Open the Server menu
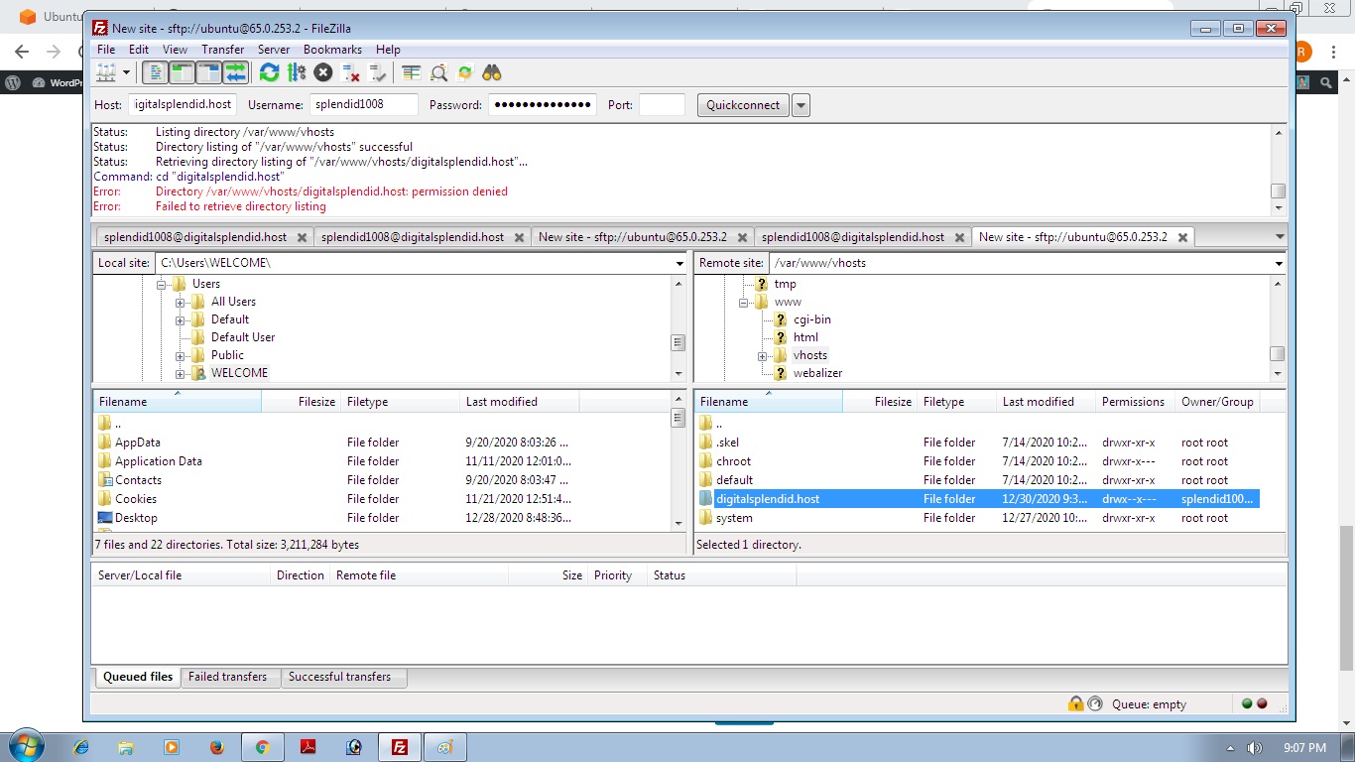 (x=274, y=50)
